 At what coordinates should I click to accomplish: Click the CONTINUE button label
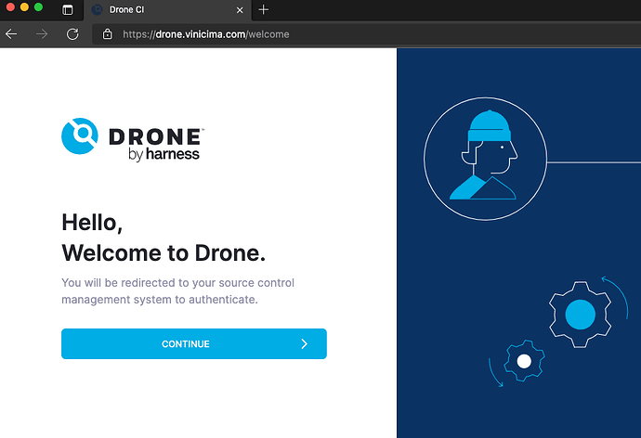[186, 344]
